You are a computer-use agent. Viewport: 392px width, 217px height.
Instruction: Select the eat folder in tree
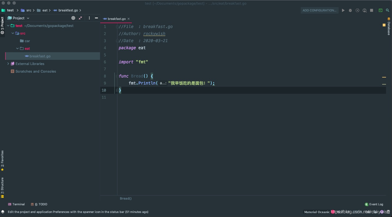pos(25,48)
